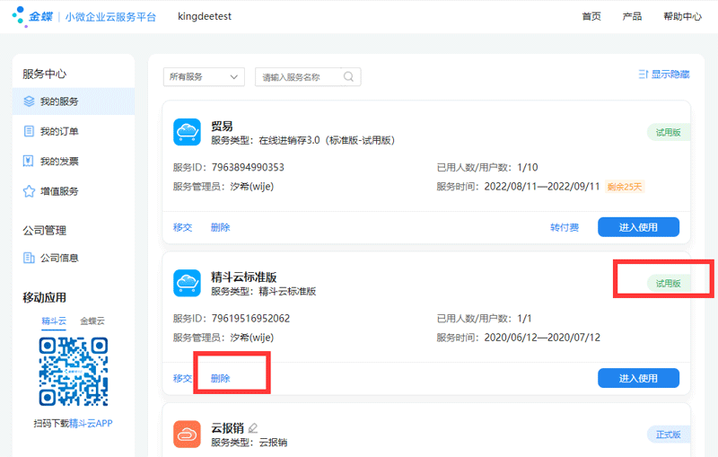
Task: Click the Kingdee logo icon
Action: [19, 16]
